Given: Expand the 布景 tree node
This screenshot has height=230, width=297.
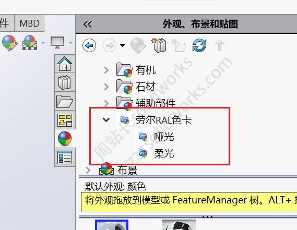Looking at the screenshot, I should [x=88, y=170].
